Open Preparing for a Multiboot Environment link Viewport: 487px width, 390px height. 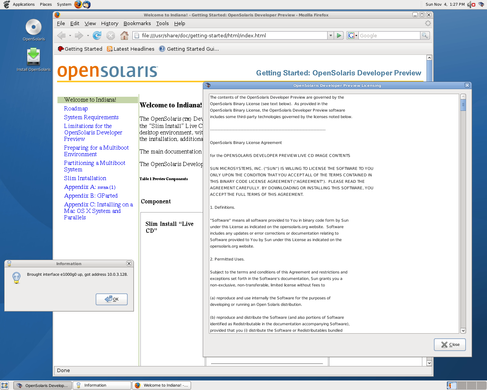[96, 151]
